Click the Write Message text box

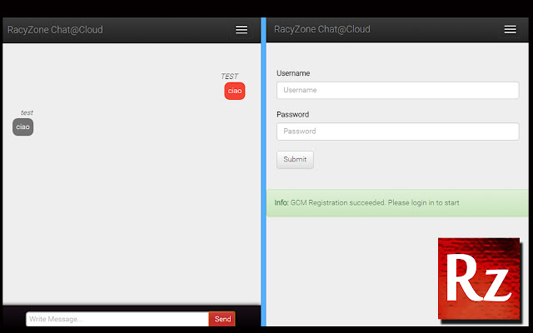pos(117,319)
